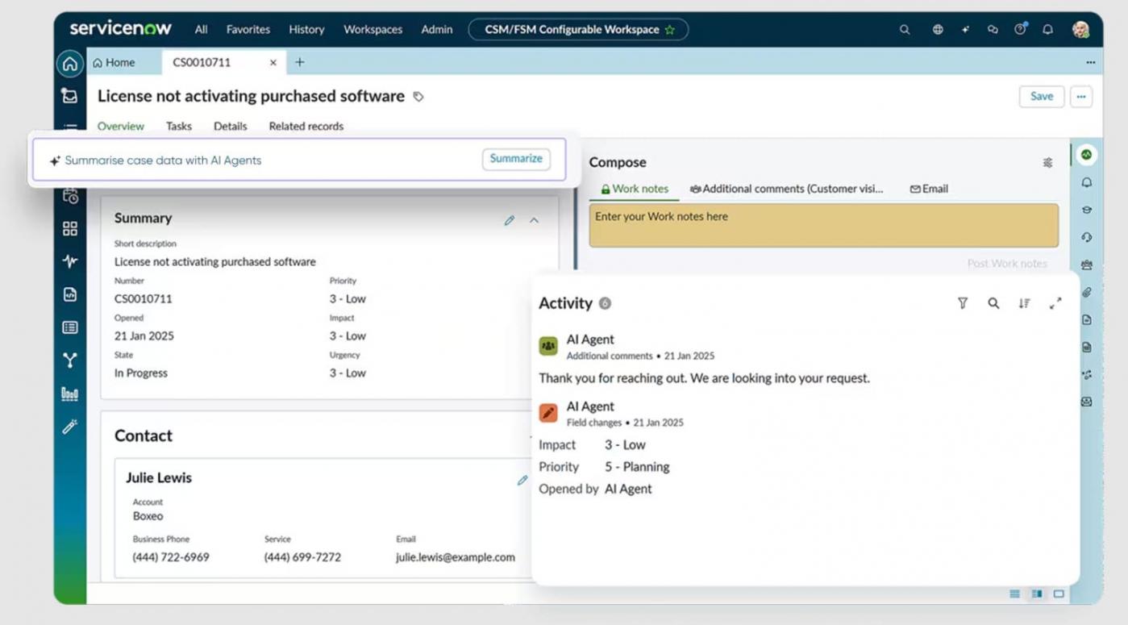Select the list layout icon at bottom right

click(x=1014, y=594)
